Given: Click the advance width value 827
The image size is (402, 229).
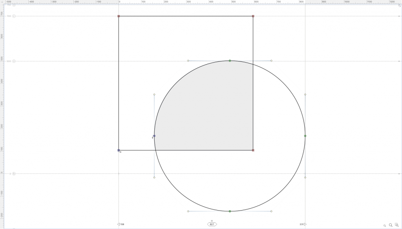Looking at the screenshot, I should [x=212, y=224].
